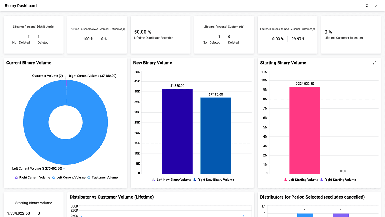Click the "Starting Binary Volume" chart title
385x217 pixels.
283,63
